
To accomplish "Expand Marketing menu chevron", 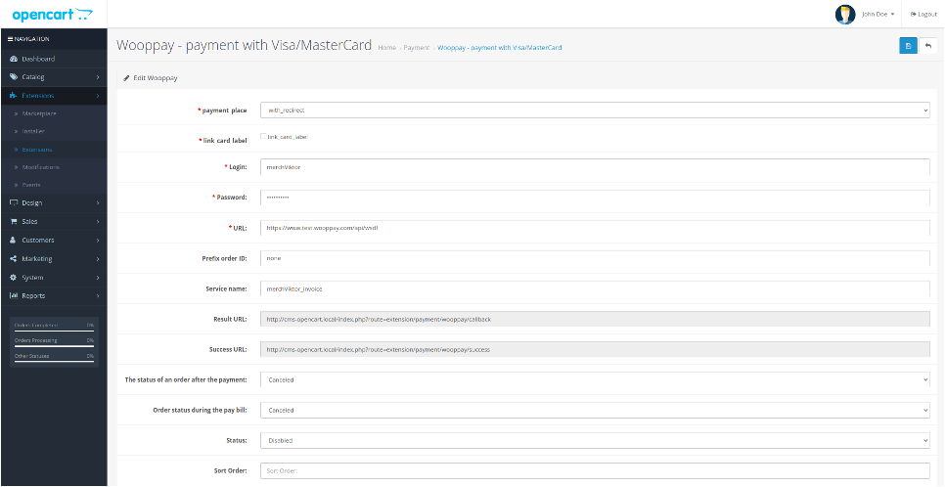I will coord(98,258).
